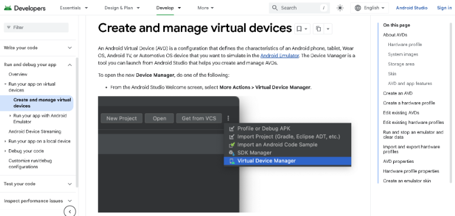The height and width of the screenshot is (216, 455).
Task: Open the Essentials menu
Action: click(x=74, y=8)
